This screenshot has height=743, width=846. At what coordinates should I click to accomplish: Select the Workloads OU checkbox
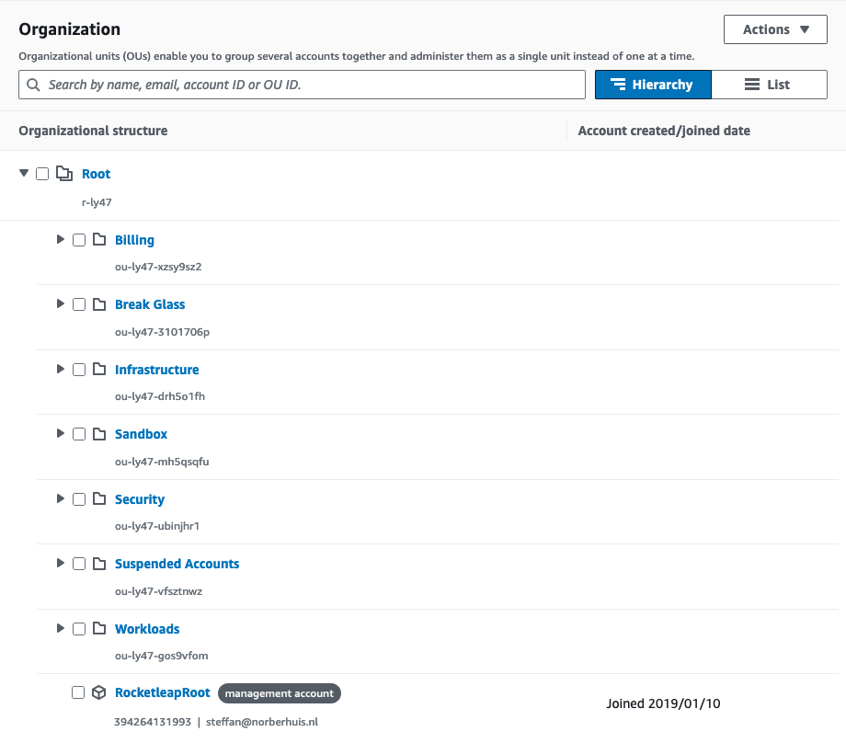point(79,629)
